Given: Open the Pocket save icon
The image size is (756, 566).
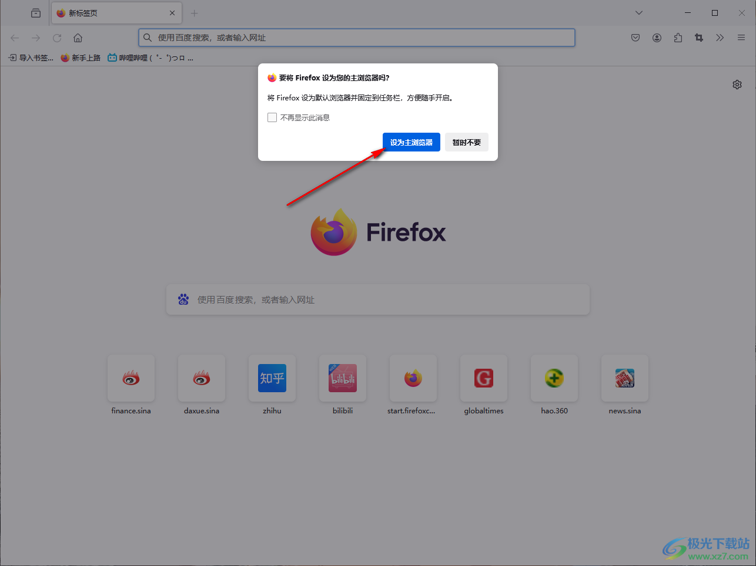Looking at the screenshot, I should (x=635, y=38).
